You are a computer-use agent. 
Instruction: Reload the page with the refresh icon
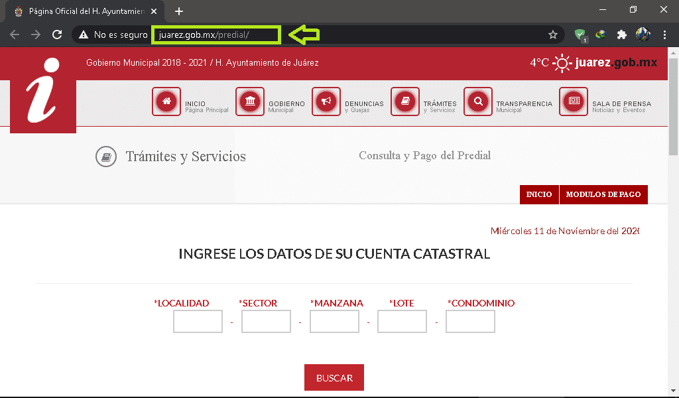coord(57,34)
